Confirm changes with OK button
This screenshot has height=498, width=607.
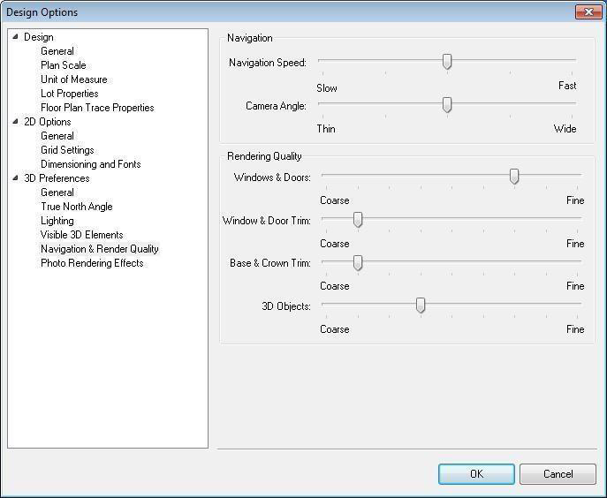tap(476, 474)
